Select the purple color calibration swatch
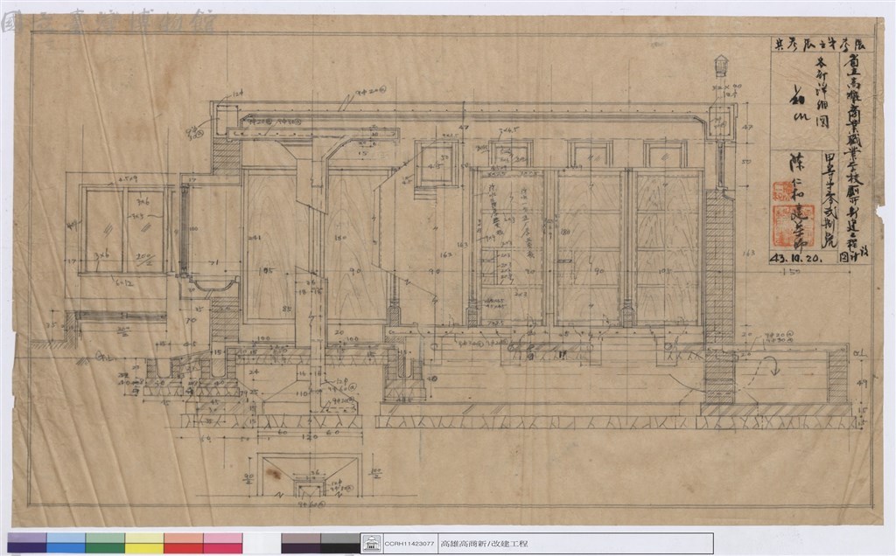This screenshot has width=896, height=556. (x=27, y=543)
